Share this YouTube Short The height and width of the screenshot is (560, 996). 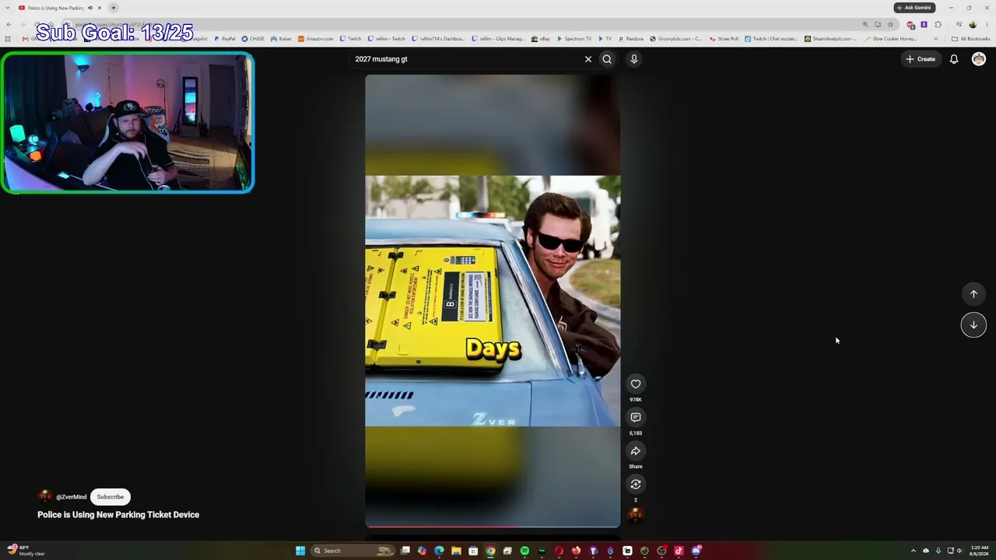click(636, 451)
